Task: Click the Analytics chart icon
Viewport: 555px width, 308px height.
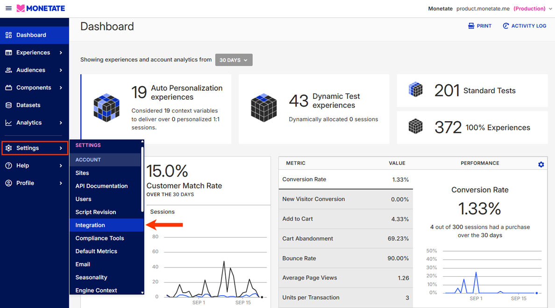Action: pos(8,123)
